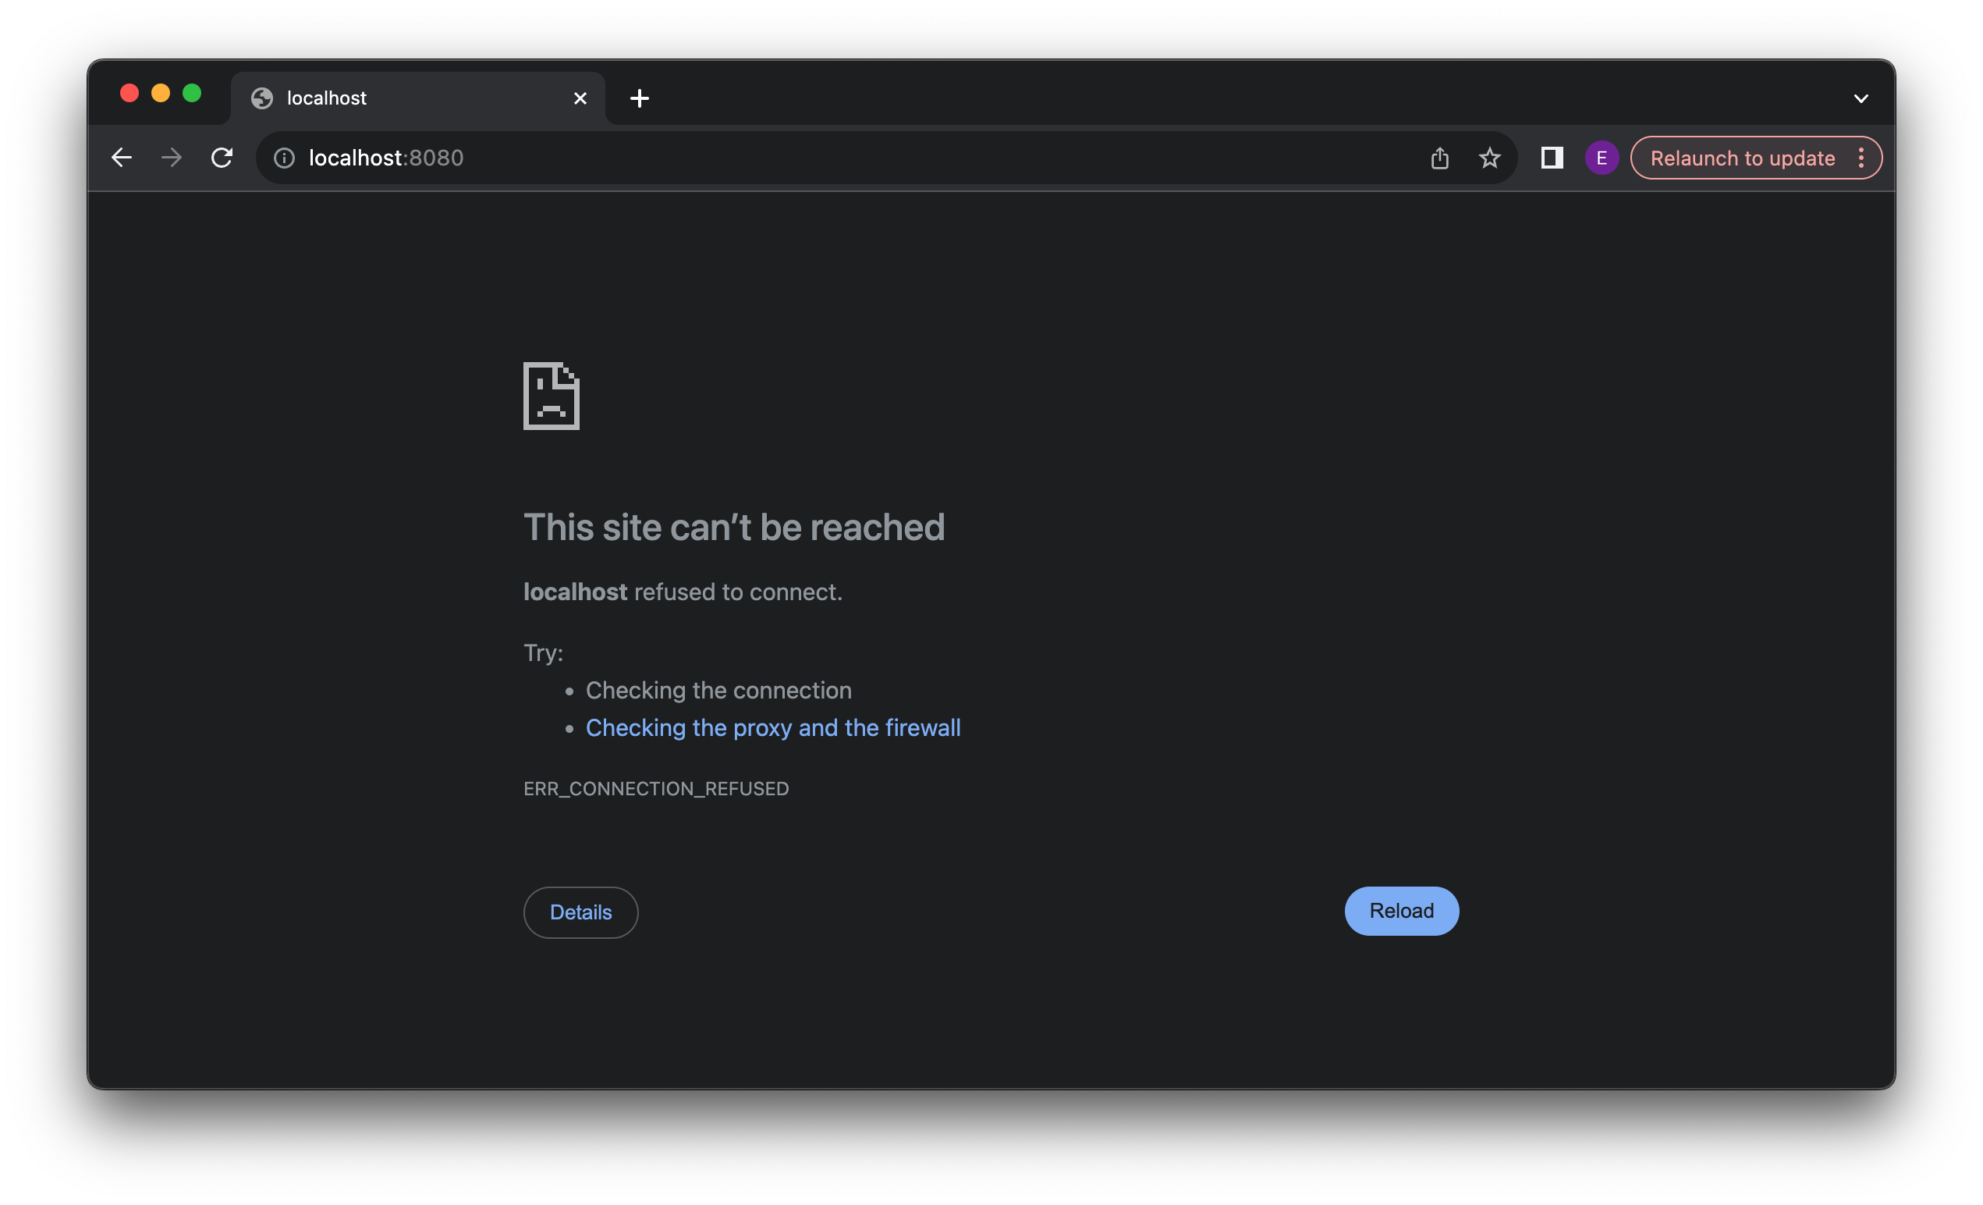Open the Chrome profile avatar menu
Viewport: 1983px width, 1205px height.
pyautogui.click(x=1602, y=158)
